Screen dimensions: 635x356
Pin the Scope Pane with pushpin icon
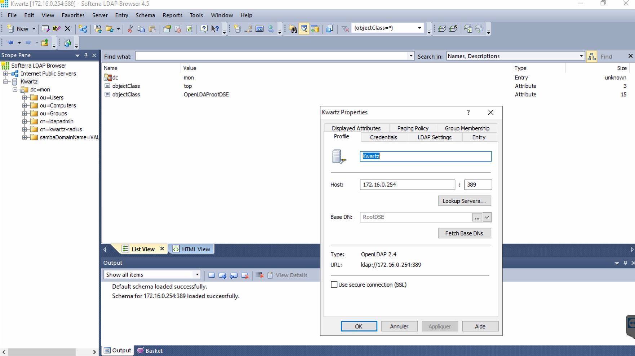click(86, 55)
